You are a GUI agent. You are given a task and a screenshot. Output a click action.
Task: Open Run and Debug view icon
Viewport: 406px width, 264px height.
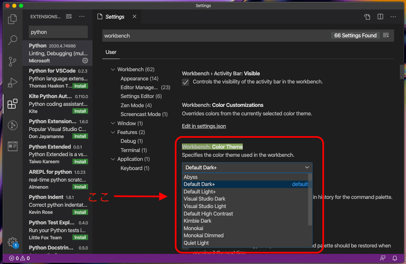[x=12, y=83]
